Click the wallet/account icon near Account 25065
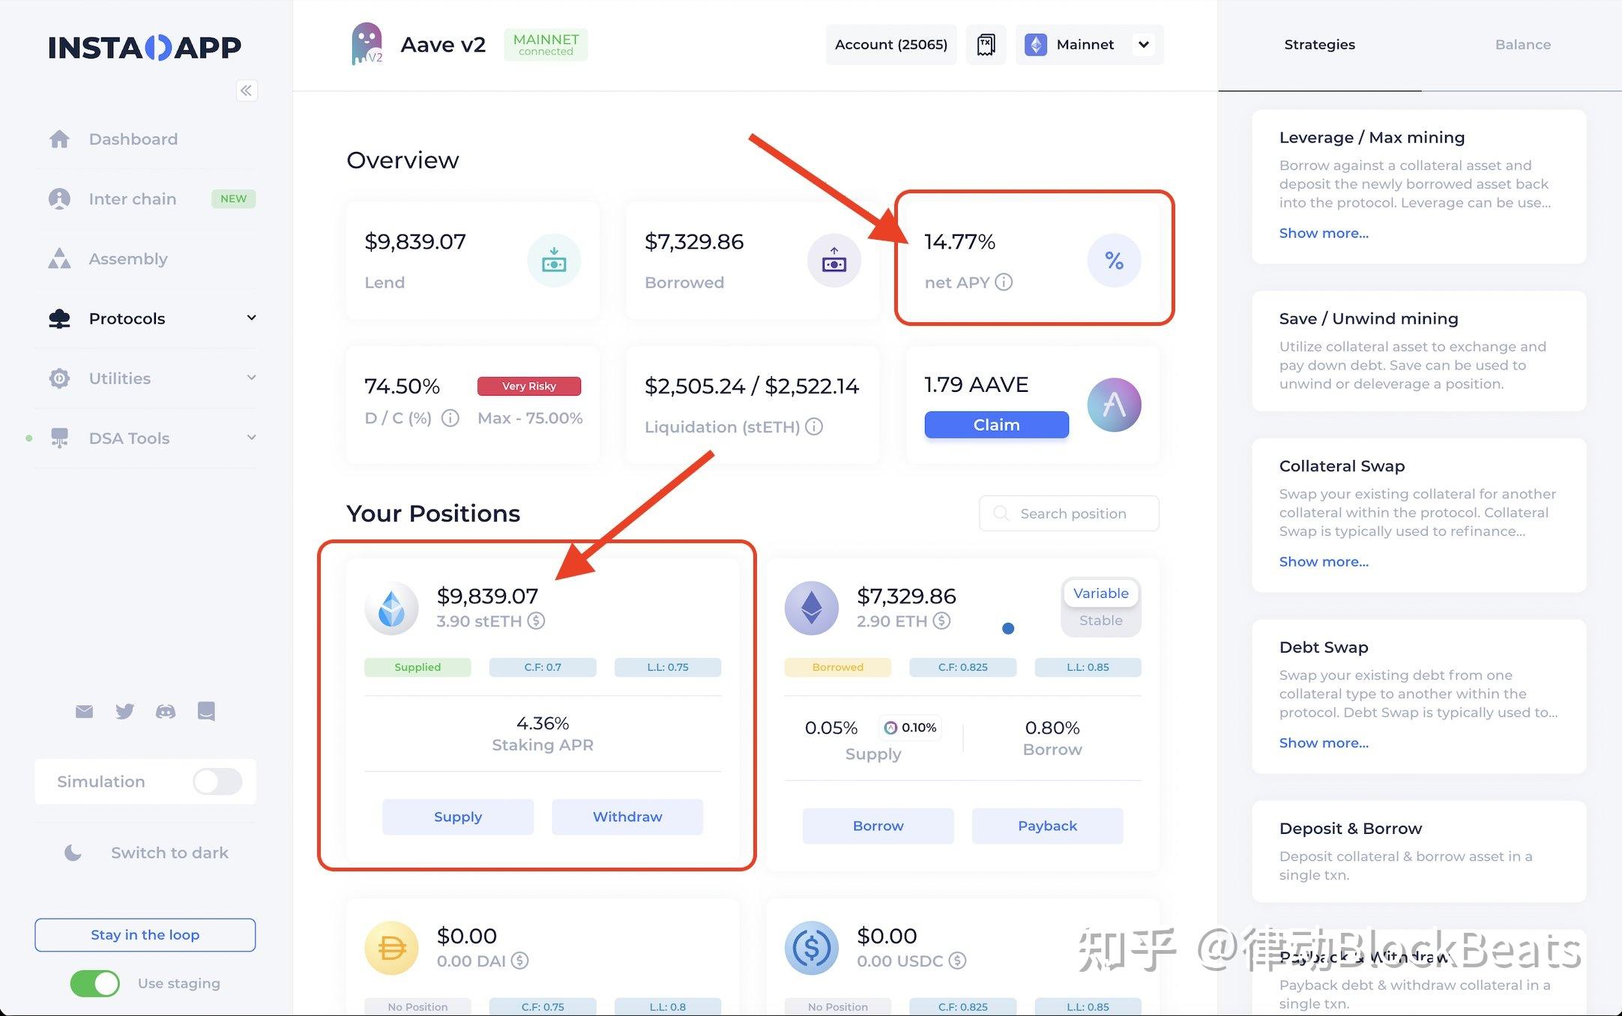The width and height of the screenshot is (1622, 1016). 986,44
